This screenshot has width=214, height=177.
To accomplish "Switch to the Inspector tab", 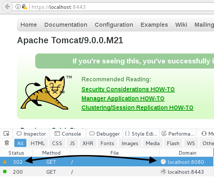I will [31, 134].
